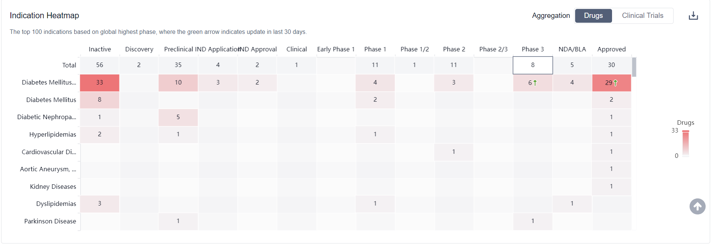Click the Hyperlipidemias row label

(x=53, y=134)
